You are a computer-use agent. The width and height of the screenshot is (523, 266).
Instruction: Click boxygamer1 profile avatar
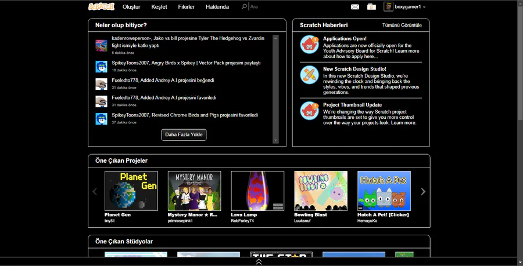(388, 6)
